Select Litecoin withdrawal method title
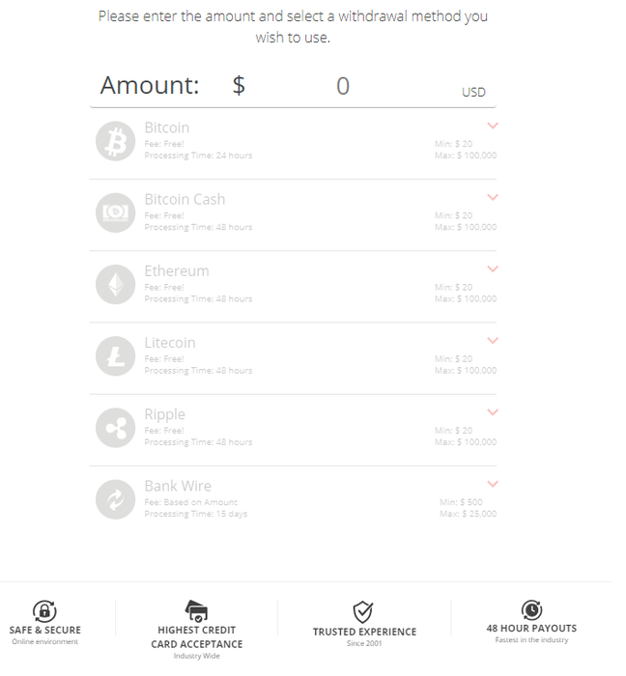The width and height of the screenshot is (626, 676). 170,343
